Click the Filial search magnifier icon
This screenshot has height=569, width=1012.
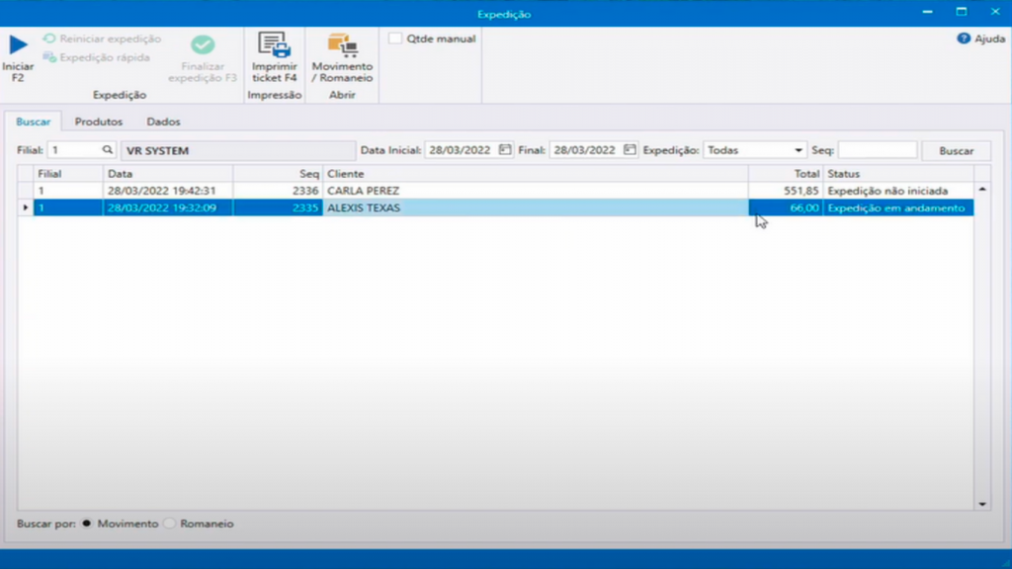click(108, 150)
